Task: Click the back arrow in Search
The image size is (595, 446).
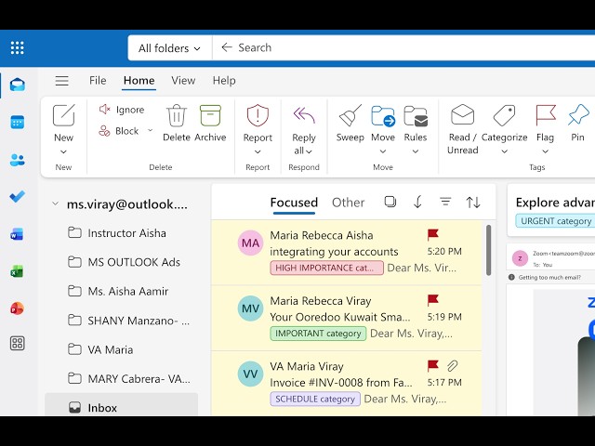Action: (x=227, y=47)
